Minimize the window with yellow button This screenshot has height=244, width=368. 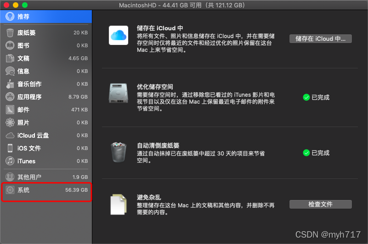16,5
